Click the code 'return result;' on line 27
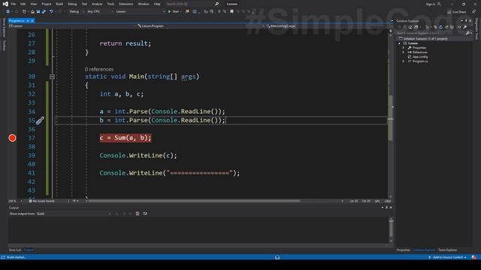The image size is (481, 270). (x=126, y=43)
